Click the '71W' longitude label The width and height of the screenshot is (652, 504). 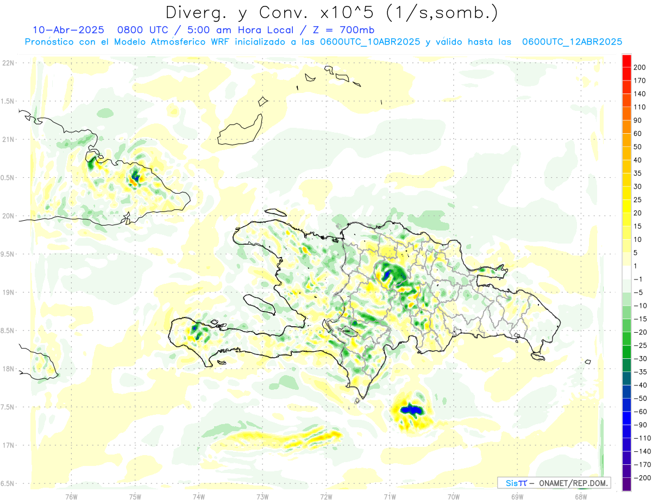tap(390, 496)
